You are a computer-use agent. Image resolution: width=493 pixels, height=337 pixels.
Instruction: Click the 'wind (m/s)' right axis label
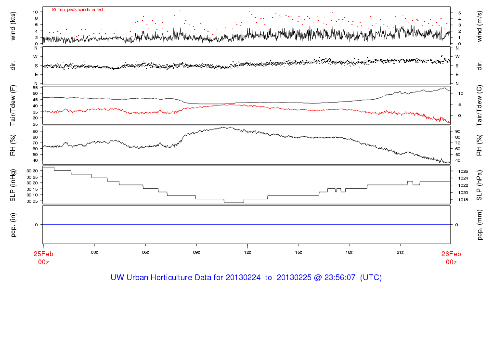click(479, 26)
